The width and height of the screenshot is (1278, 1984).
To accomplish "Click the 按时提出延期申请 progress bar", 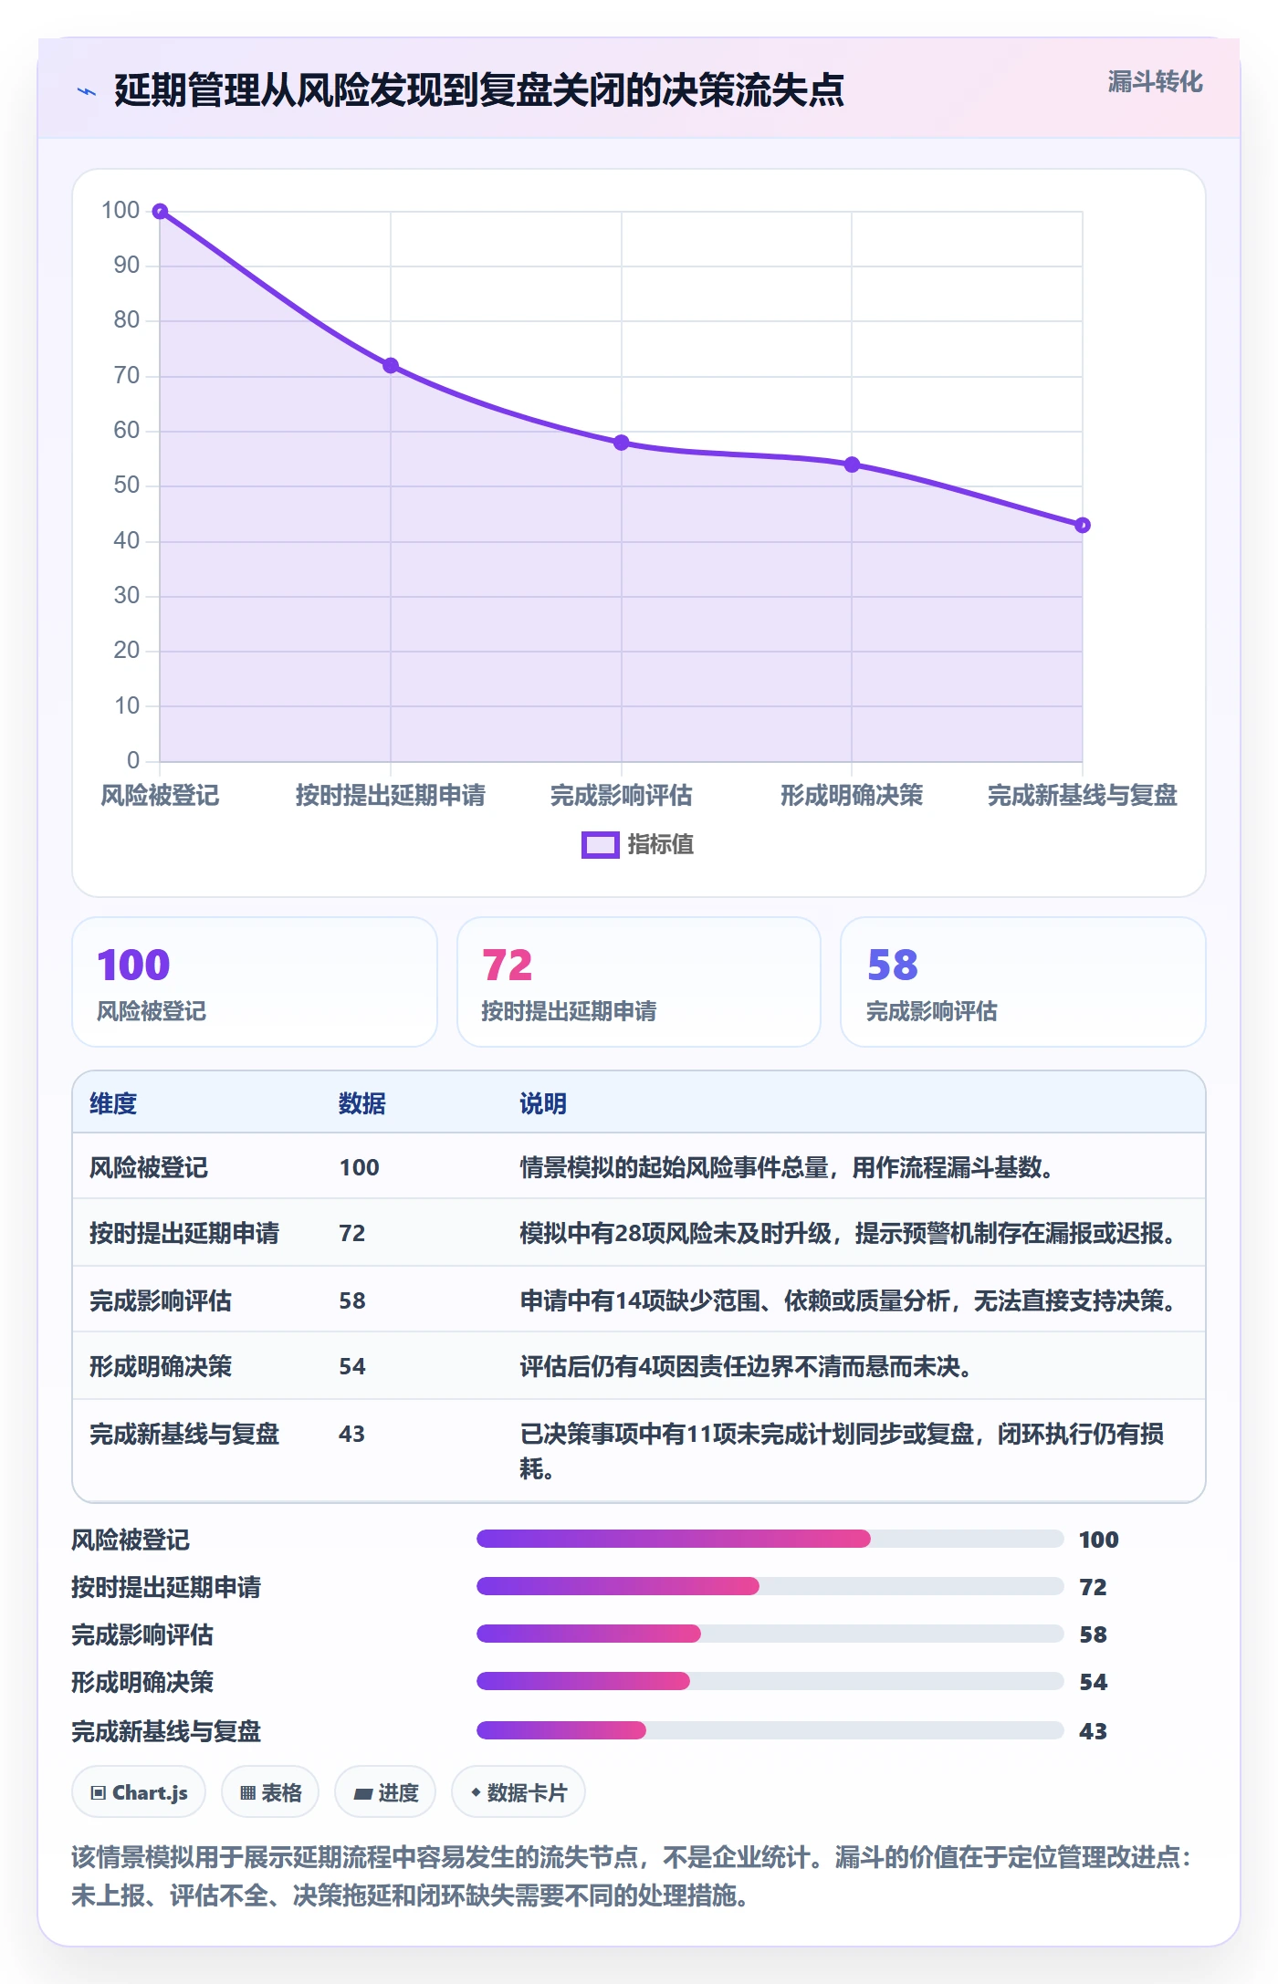I will click(x=770, y=1587).
